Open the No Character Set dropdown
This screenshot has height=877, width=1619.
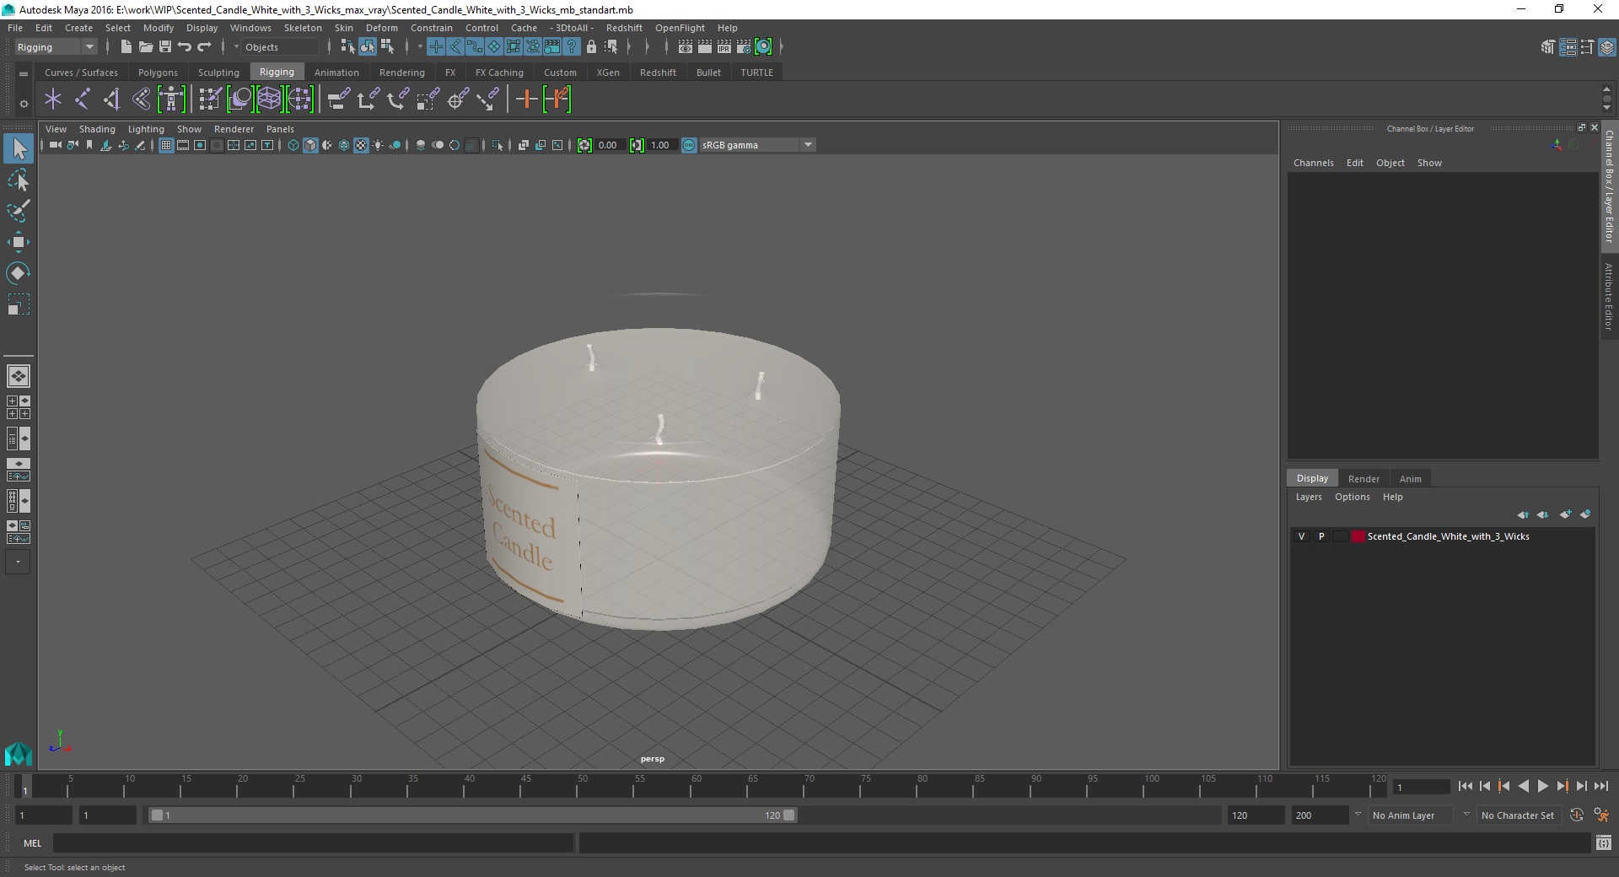pyautogui.click(x=1518, y=815)
